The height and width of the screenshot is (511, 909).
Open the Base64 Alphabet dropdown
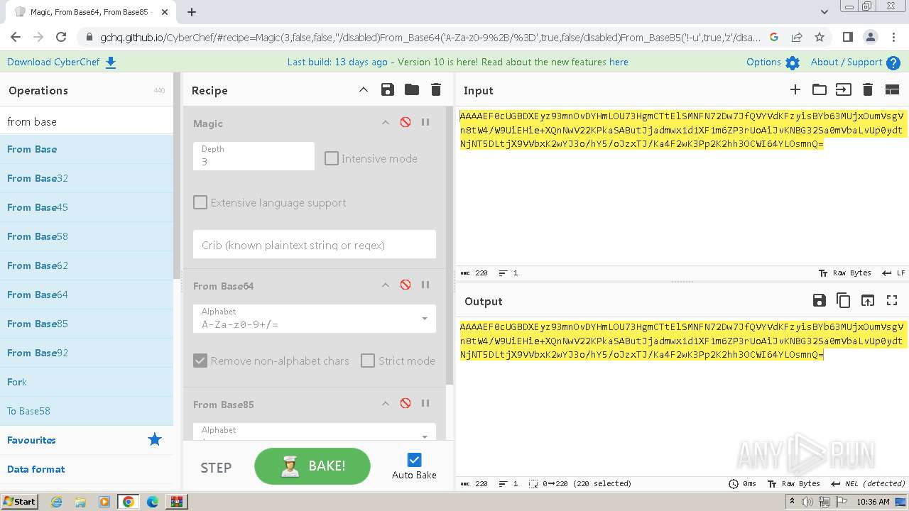click(x=314, y=319)
